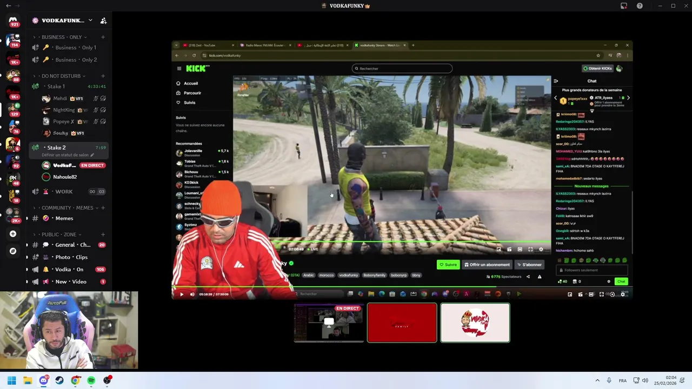Click 'Obtenir KICKs' button in stream
This screenshot has width=692, height=389.
pyautogui.click(x=597, y=69)
